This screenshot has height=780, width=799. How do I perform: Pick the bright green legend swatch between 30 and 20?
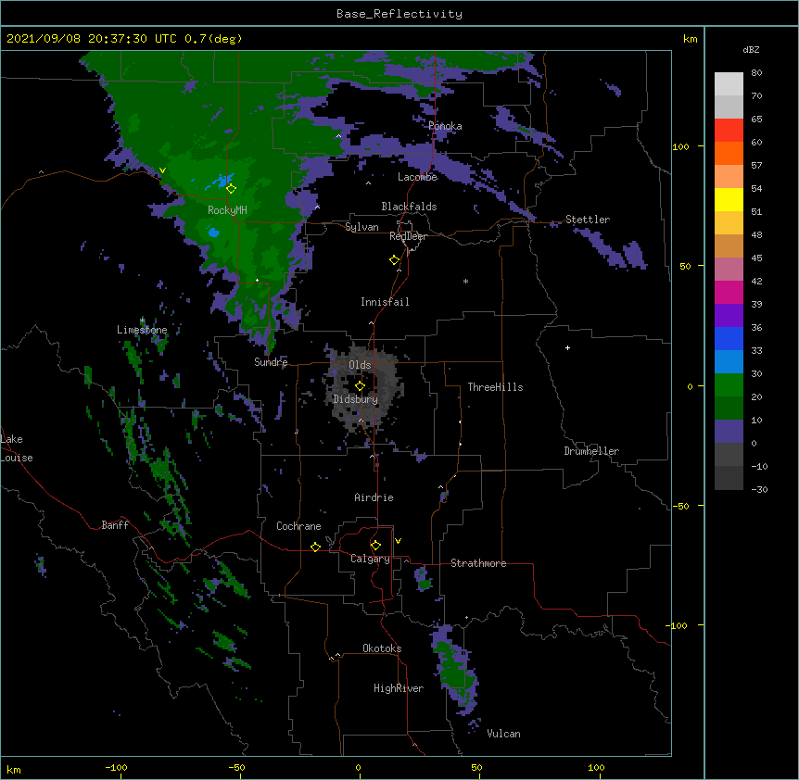pos(729,385)
